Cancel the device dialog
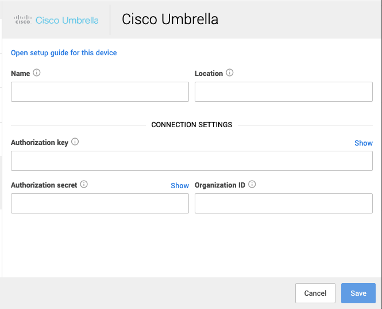Image resolution: width=382 pixels, height=309 pixels. pos(315,293)
